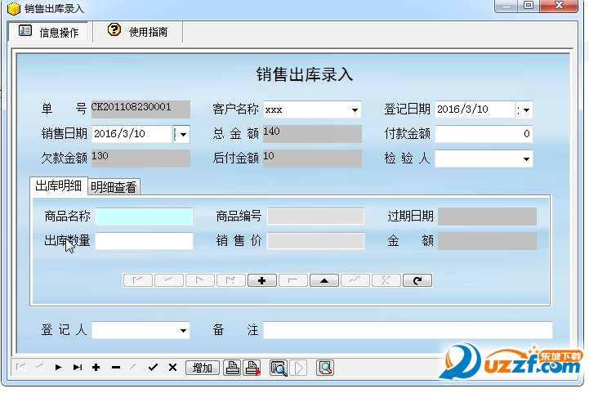This screenshot has height=393, width=589.
Task: Switch to 明细查看 tab
Action: coord(114,187)
